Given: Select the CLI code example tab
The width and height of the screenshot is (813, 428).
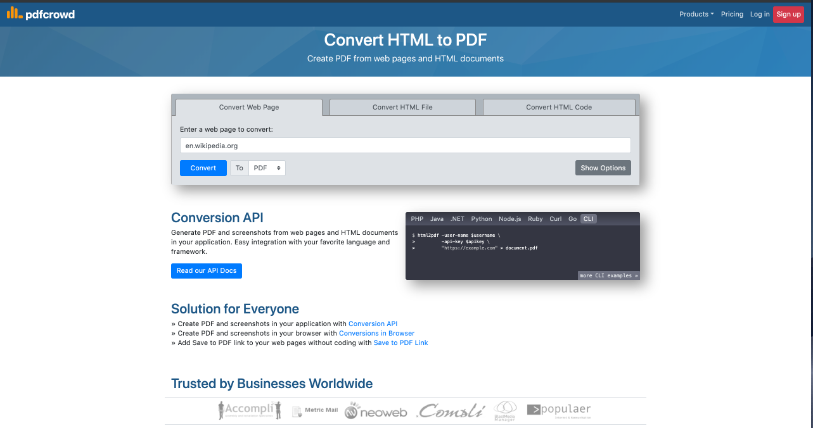Looking at the screenshot, I should [588, 218].
